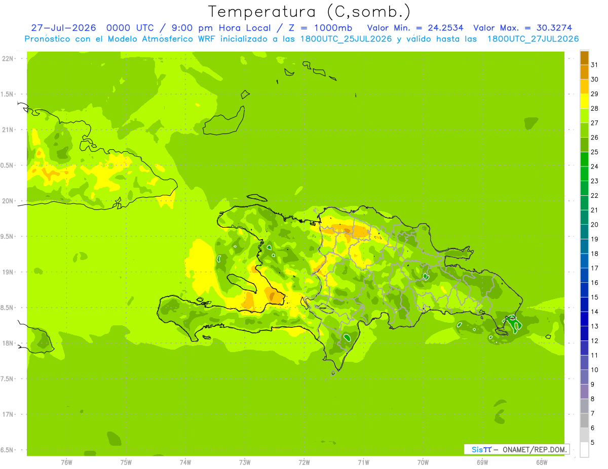
Task: Click the '73W' longitude label
Action: pos(245,462)
